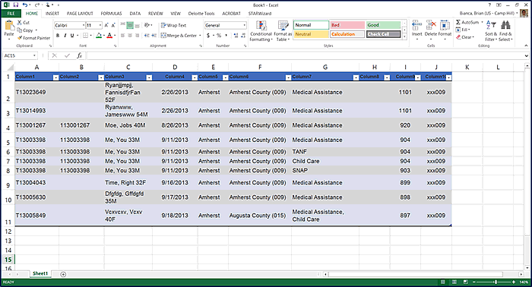Open the Column7 filter dropdown
The height and width of the screenshot is (287, 532).
pos(356,77)
